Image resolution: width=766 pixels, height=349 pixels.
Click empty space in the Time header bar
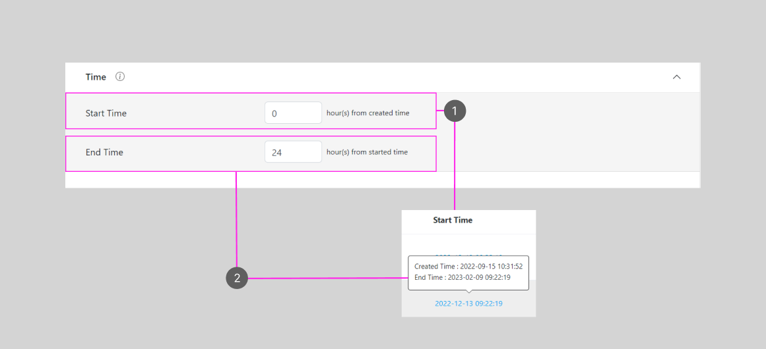pyautogui.click(x=396, y=77)
